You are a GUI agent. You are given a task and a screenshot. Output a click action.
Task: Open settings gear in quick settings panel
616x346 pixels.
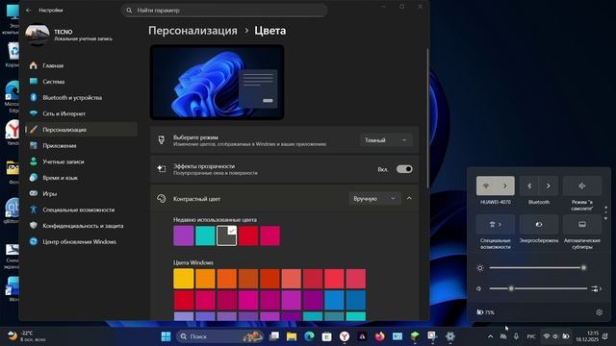click(x=599, y=312)
